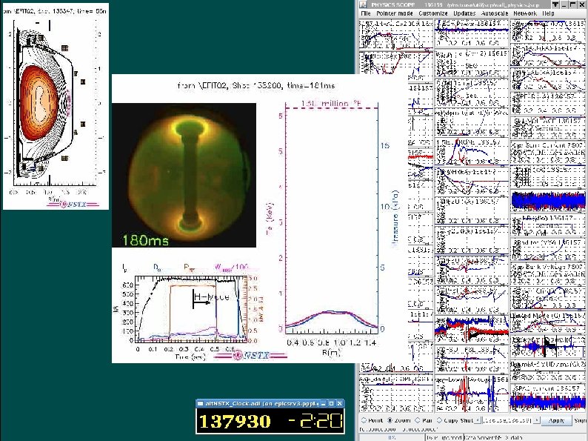Open the Help menu in Physics Scope
Screen dimensions: 588x441
tap(548, 13)
